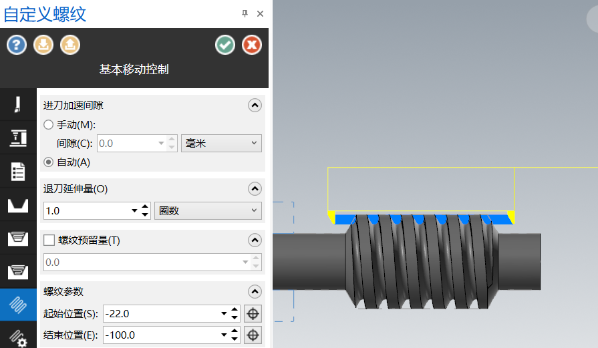Image resolution: width=598 pixels, height=348 pixels.
Task: Open the 圈数 unit dropdown
Action: click(x=208, y=211)
